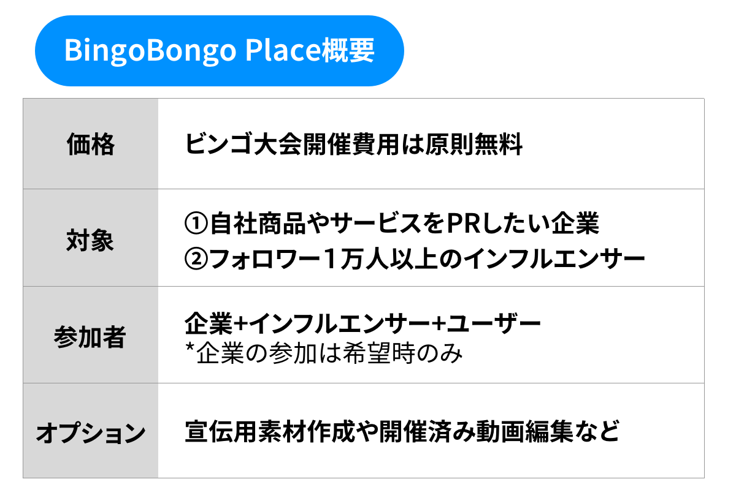Click the word BingoBongo in the title
The width and height of the screenshot is (736, 490).
[x=150, y=51]
